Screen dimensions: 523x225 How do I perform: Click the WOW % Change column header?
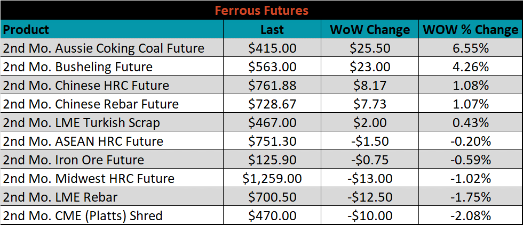471,29
